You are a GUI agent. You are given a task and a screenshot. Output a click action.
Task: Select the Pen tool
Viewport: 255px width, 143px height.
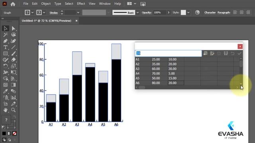[x=5, y=41]
